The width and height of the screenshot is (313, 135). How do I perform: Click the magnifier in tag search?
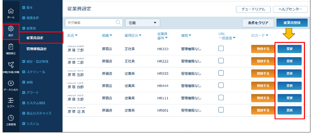(118, 23)
